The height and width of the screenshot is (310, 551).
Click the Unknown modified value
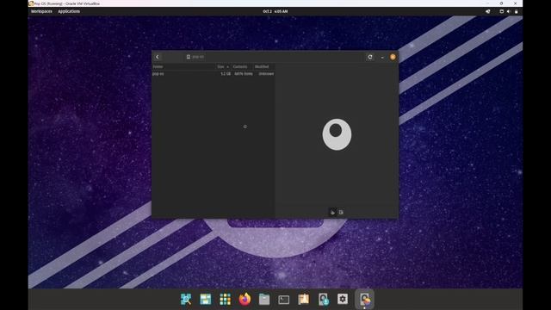point(266,74)
